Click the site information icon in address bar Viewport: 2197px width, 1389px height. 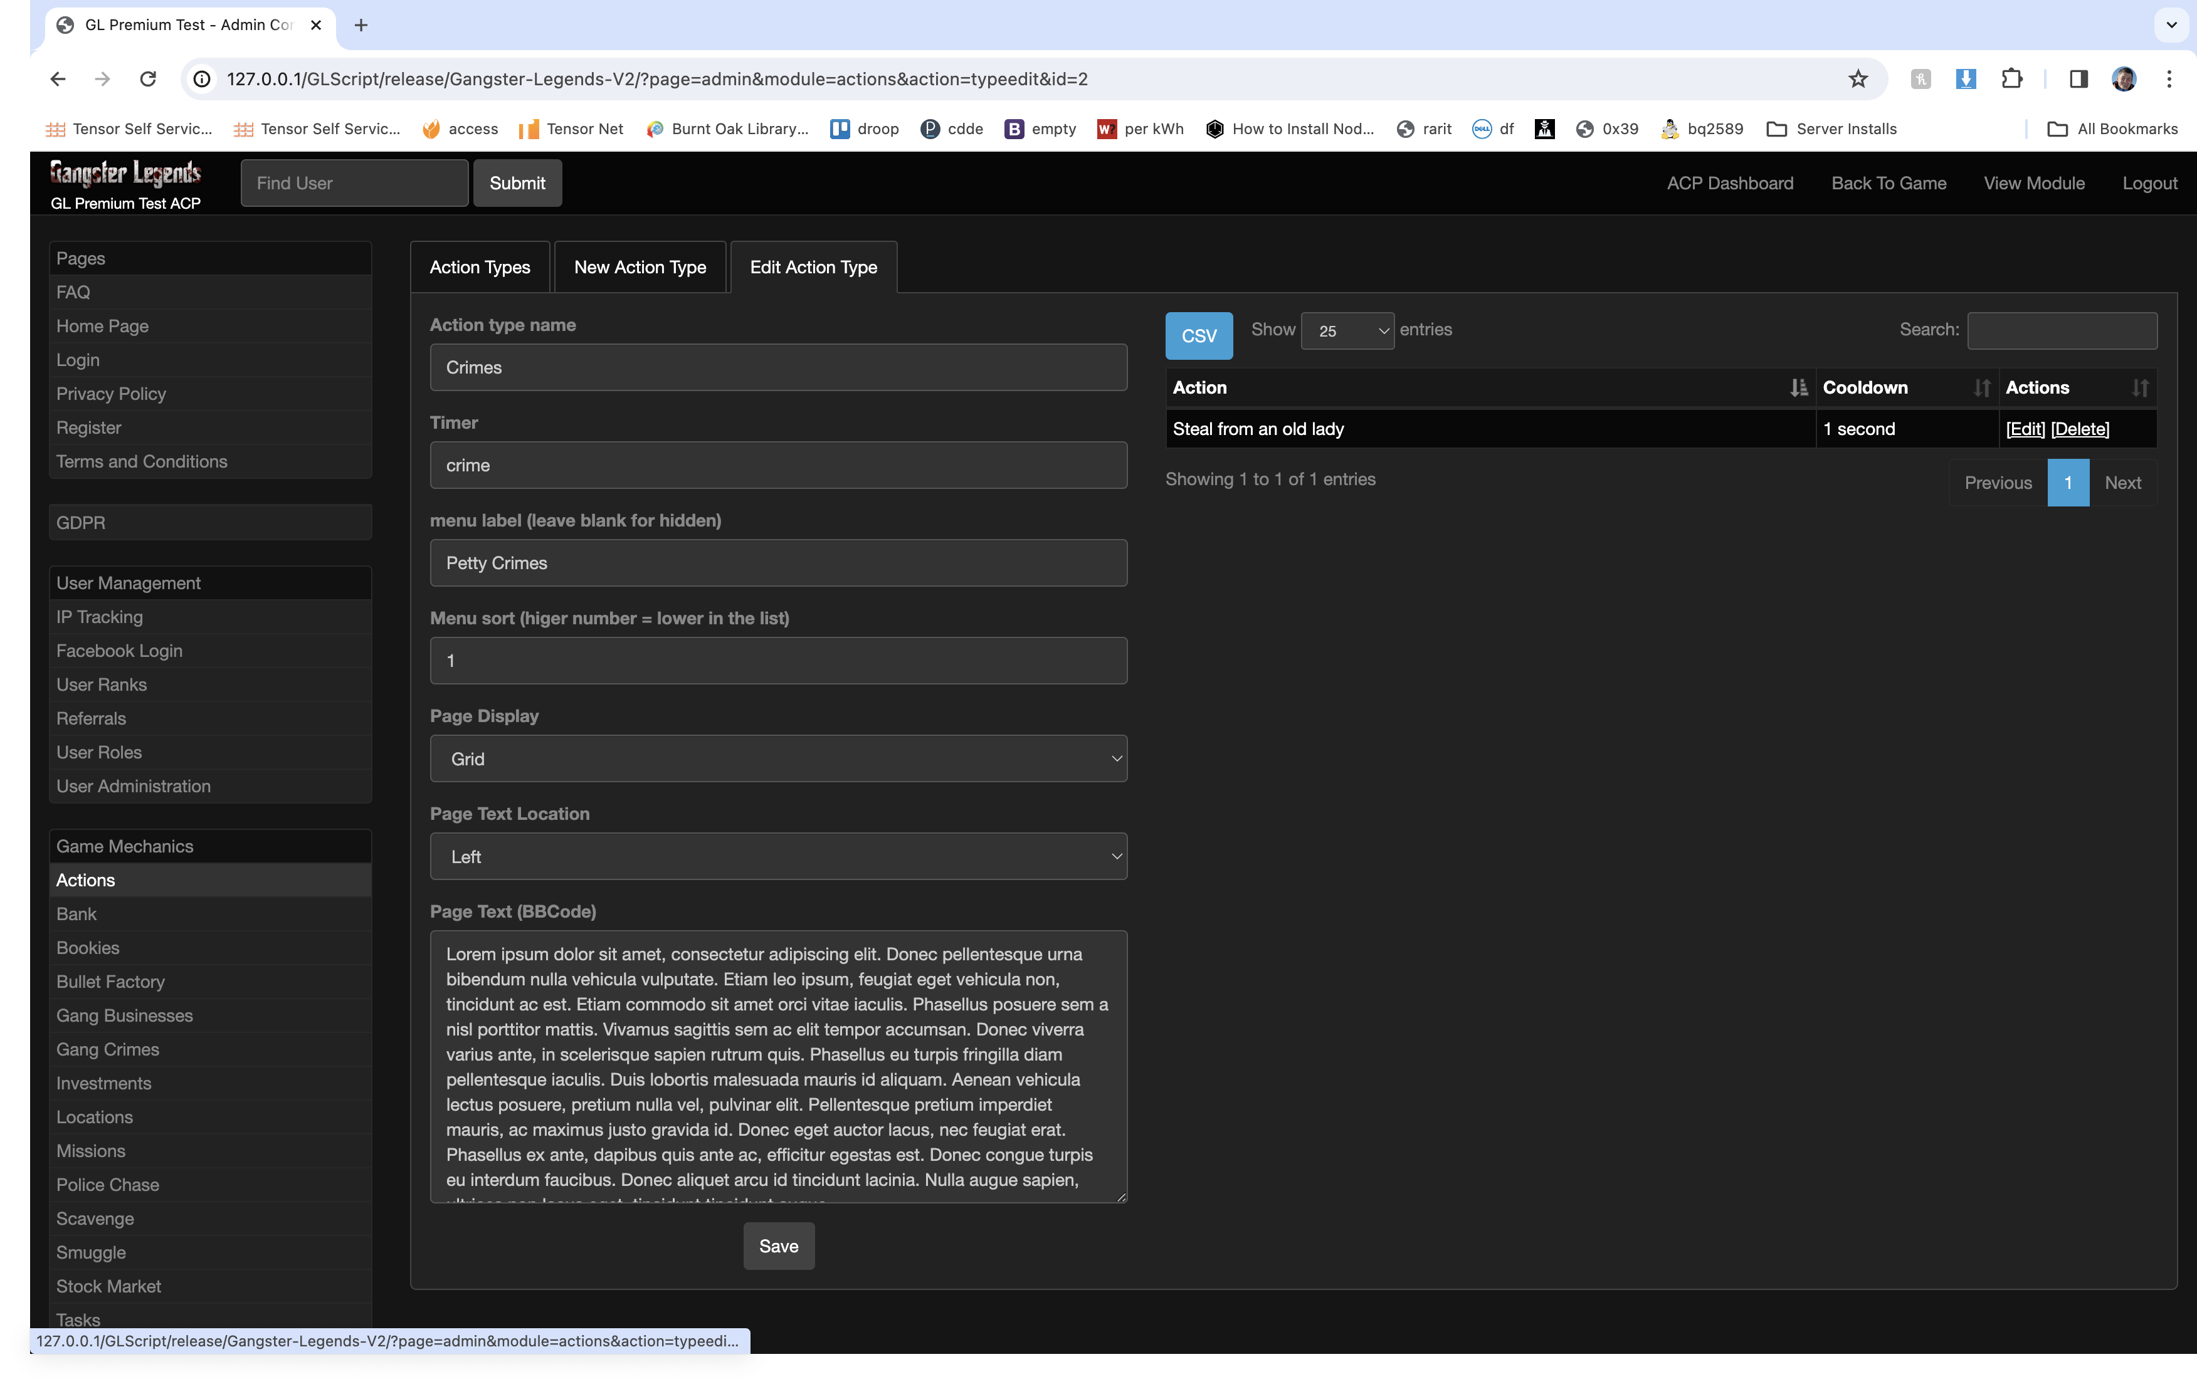203,80
